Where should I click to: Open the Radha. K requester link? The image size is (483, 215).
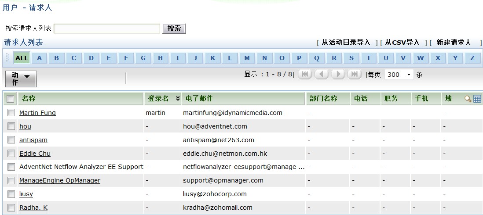click(33, 207)
